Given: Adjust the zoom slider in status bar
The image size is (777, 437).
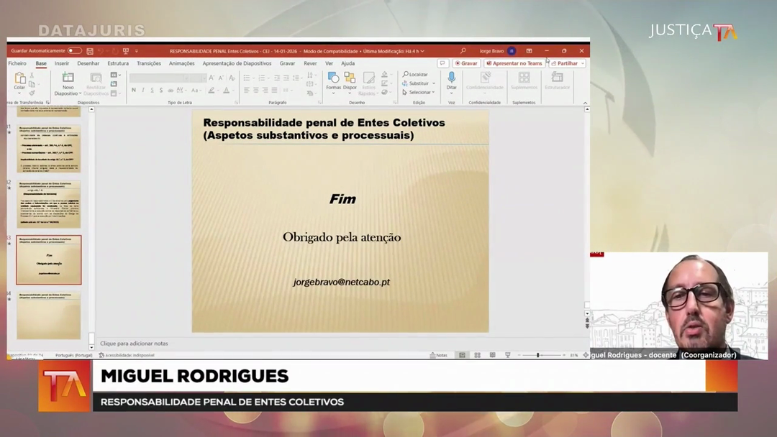Looking at the screenshot, I should (x=538, y=355).
